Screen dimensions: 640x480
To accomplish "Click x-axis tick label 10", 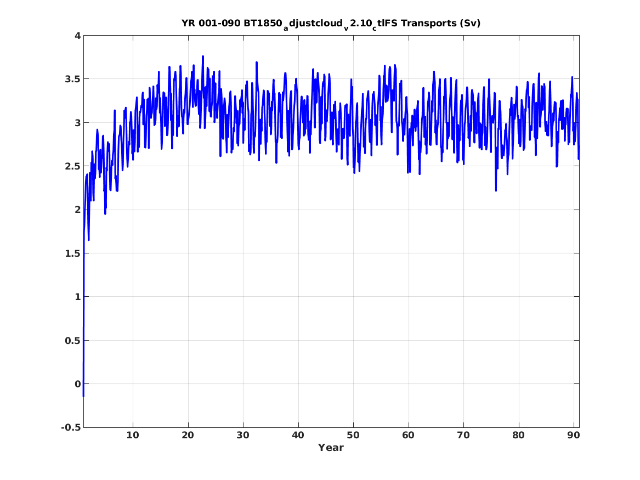I will pyautogui.click(x=133, y=436).
